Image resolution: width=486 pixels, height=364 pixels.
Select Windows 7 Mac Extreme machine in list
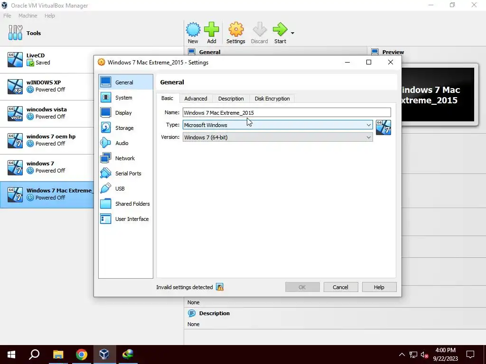coord(47,194)
